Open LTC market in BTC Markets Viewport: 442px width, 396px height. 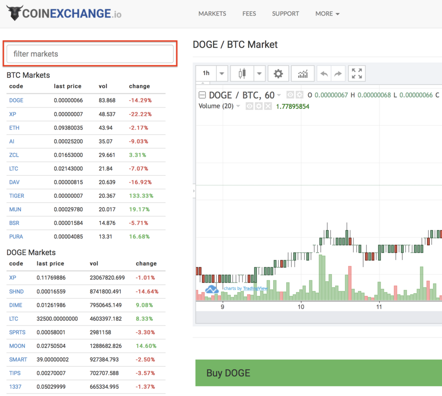[13, 168]
